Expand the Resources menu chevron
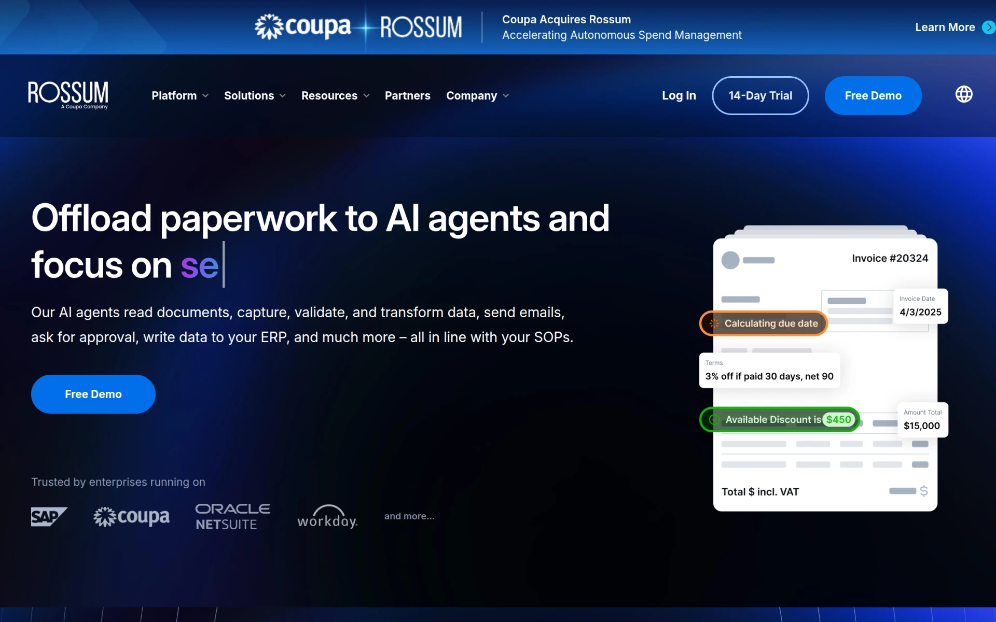996x622 pixels. [x=366, y=96]
